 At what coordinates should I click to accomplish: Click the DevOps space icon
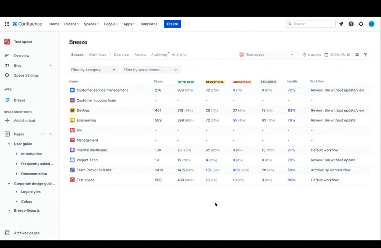pyautogui.click(x=72, y=110)
